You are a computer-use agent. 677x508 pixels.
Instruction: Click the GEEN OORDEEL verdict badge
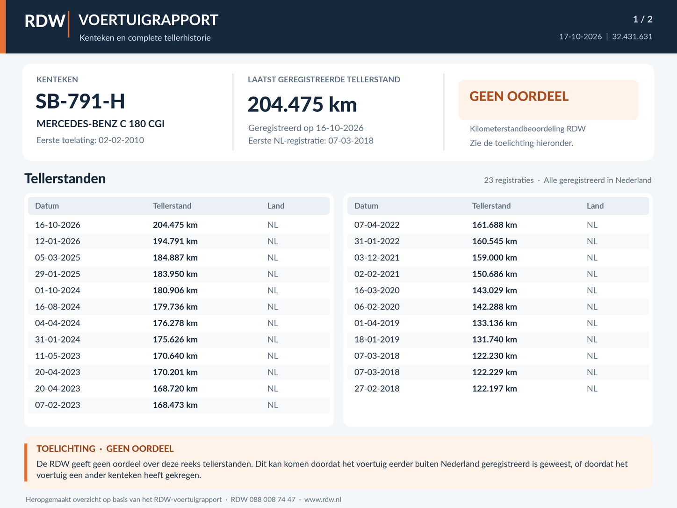[548, 100]
